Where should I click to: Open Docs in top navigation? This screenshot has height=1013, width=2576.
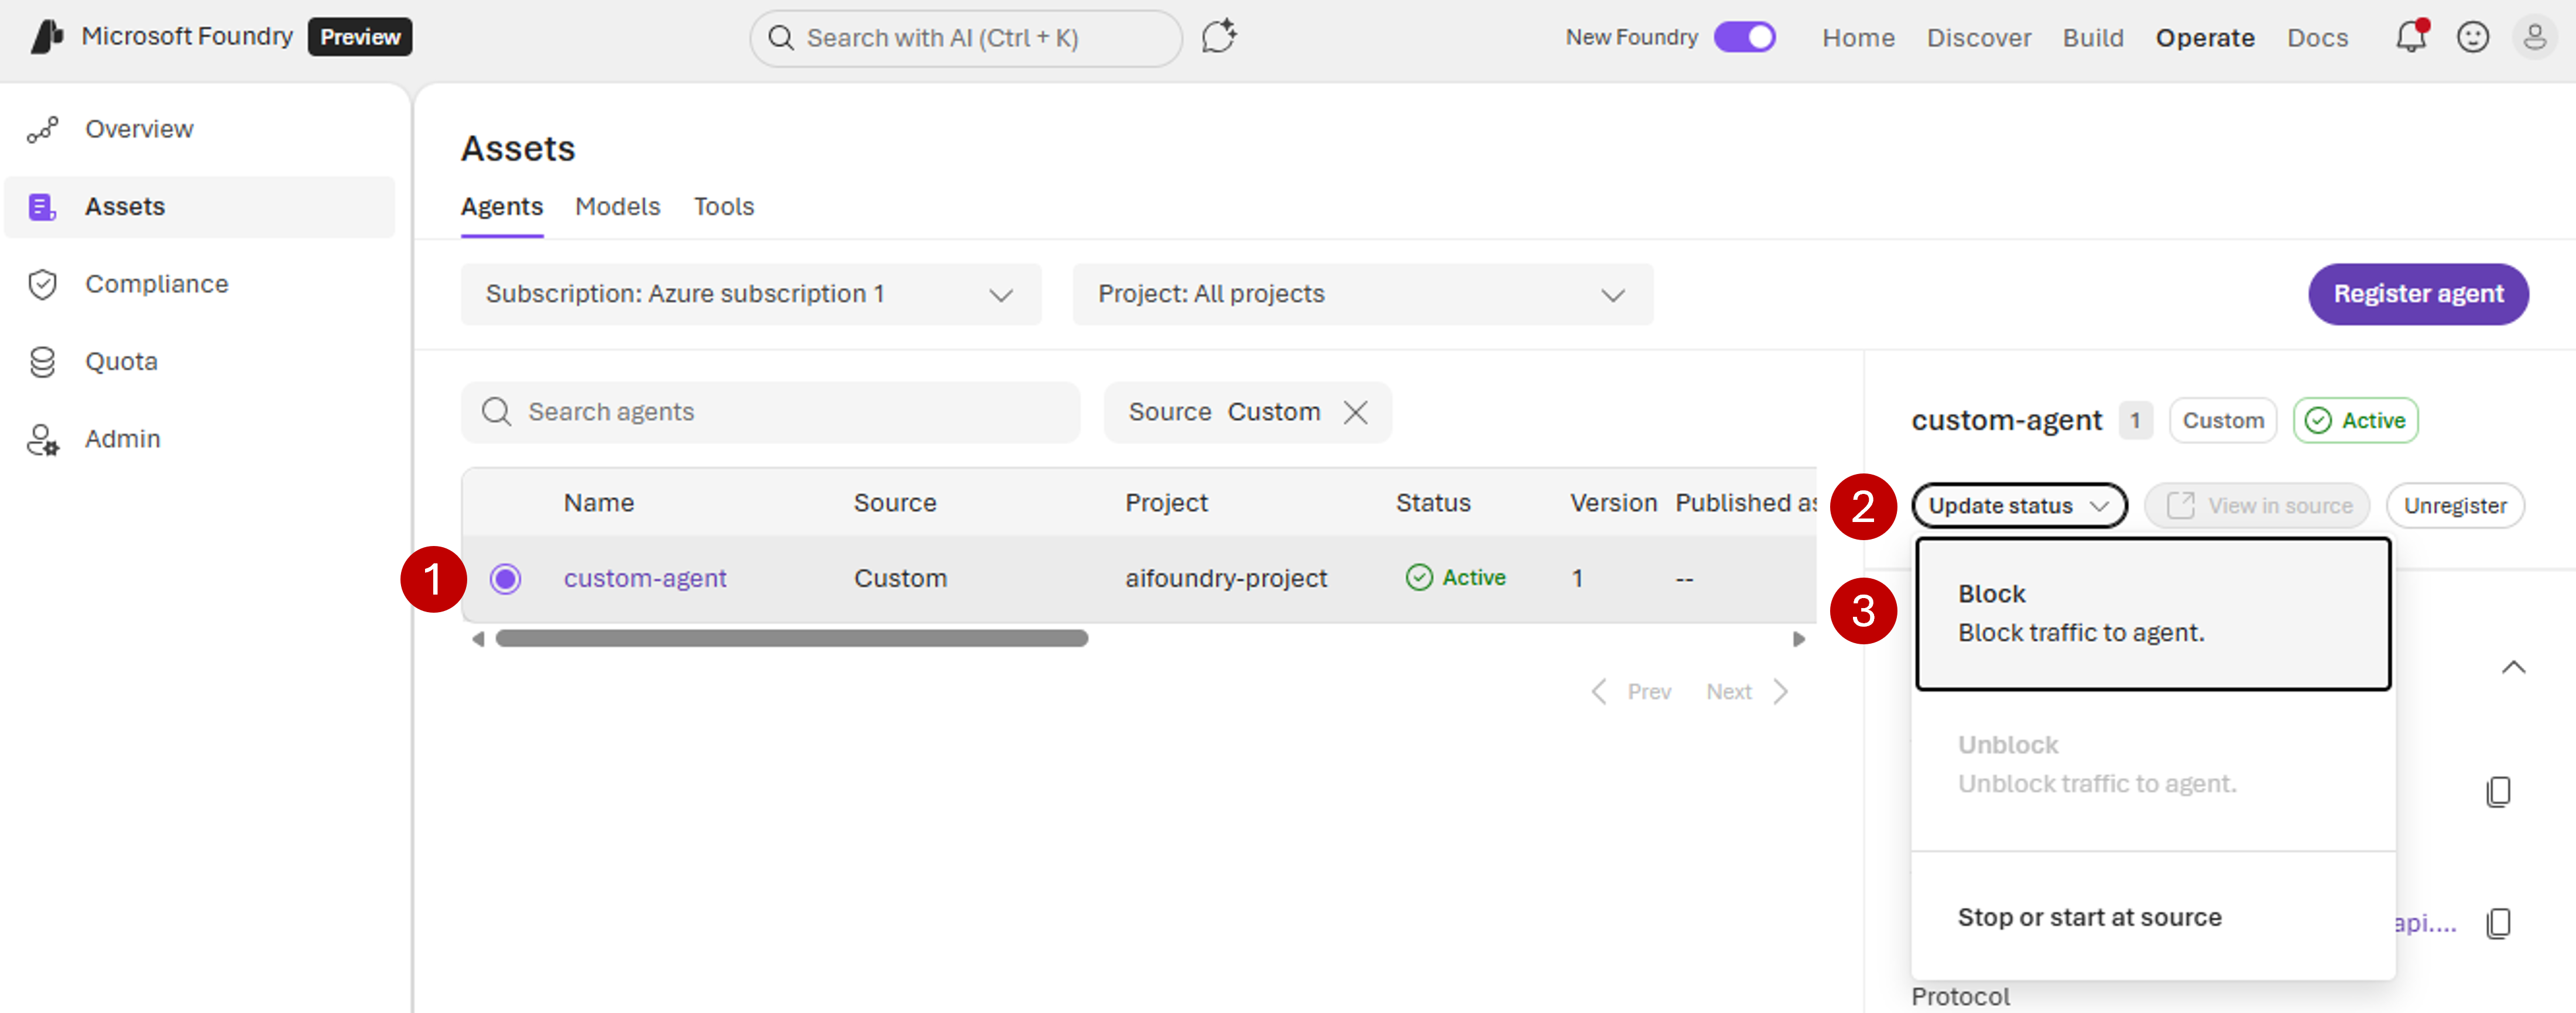click(x=2317, y=38)
